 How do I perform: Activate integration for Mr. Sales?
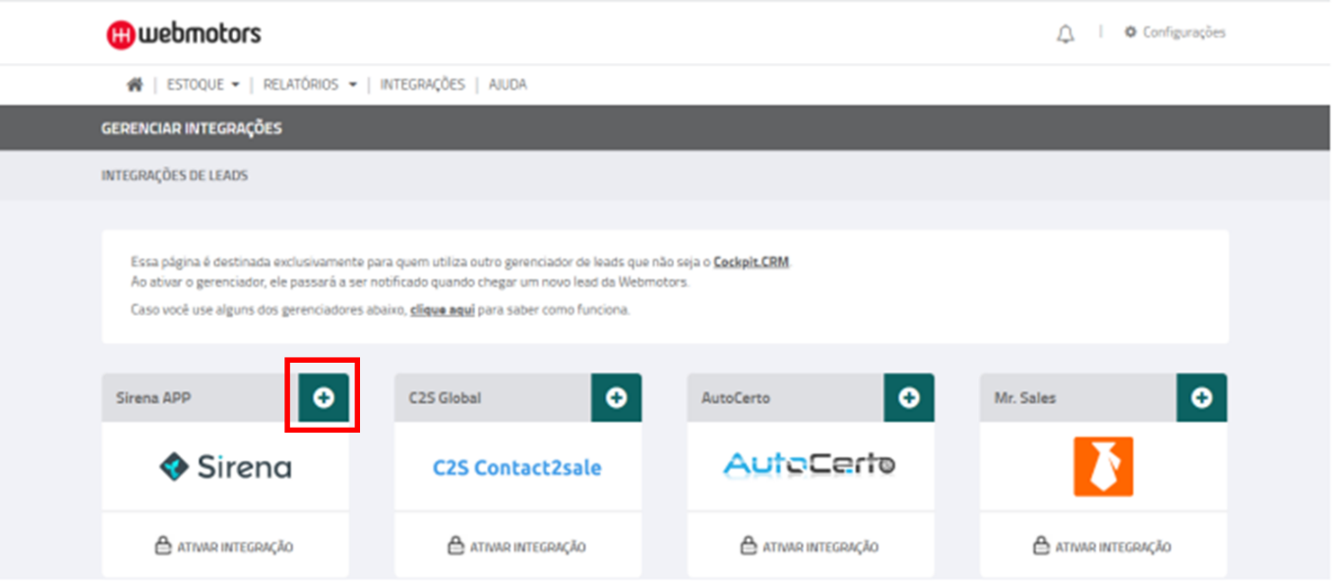pyautogui.click(x=1103, y=547)
